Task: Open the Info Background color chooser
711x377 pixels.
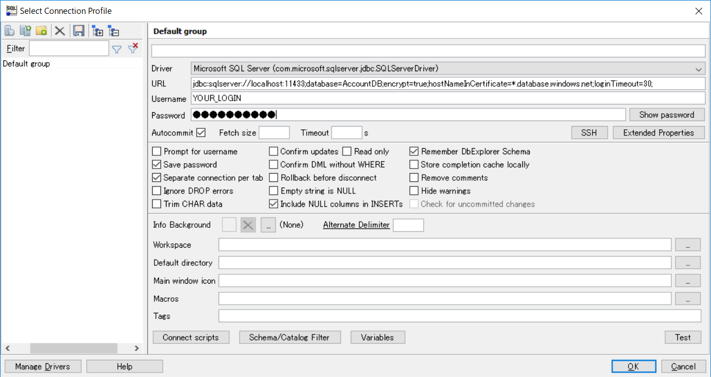Action: point(268,224)
